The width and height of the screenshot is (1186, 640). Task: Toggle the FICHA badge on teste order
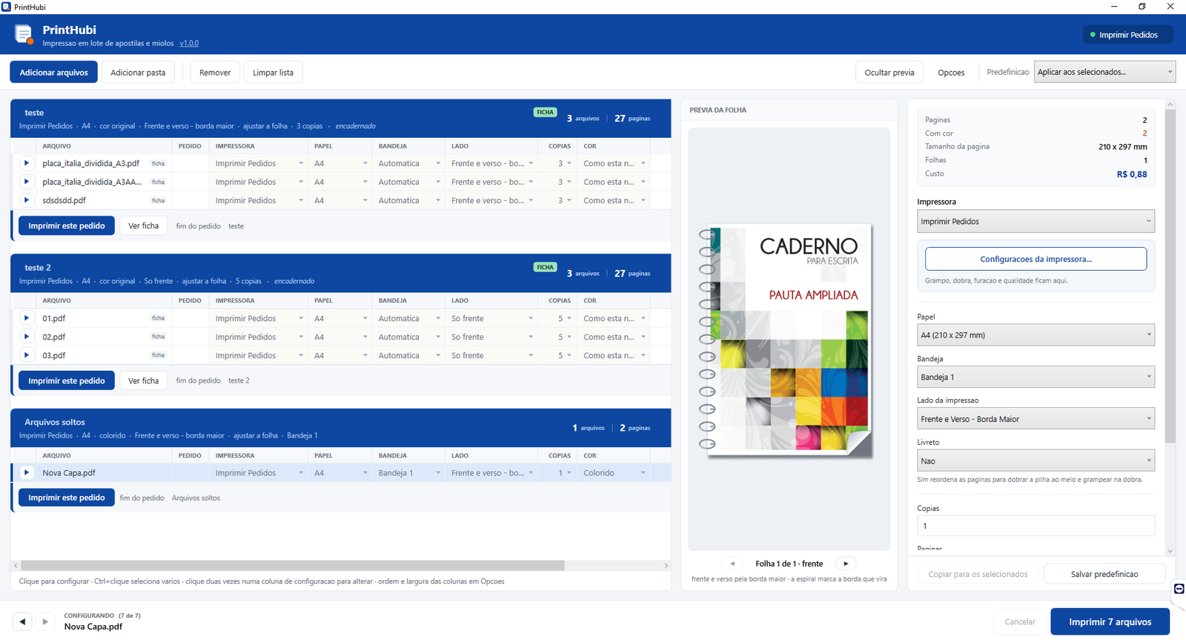[546, 113]
